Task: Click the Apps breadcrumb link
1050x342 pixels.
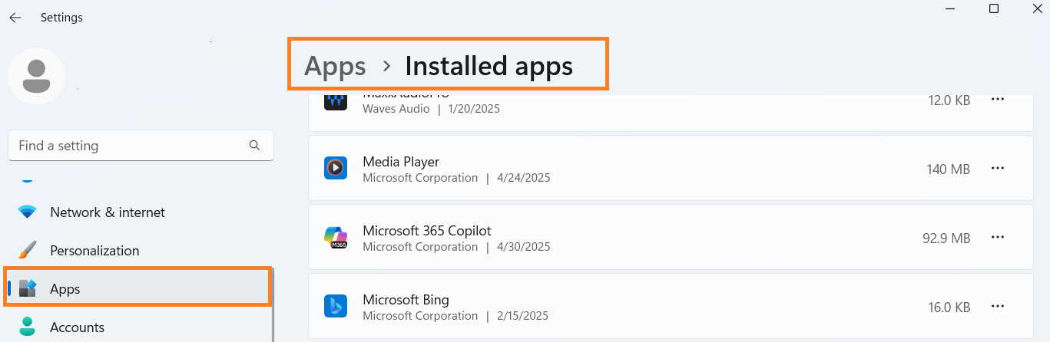Action: point(335,67)
